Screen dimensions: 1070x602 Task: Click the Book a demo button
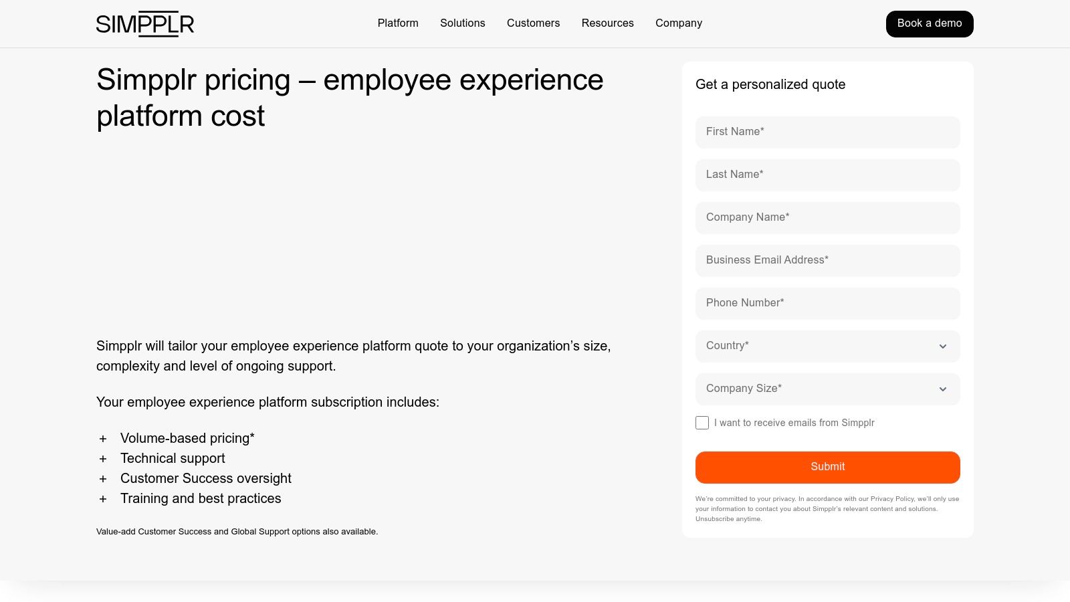930,23
